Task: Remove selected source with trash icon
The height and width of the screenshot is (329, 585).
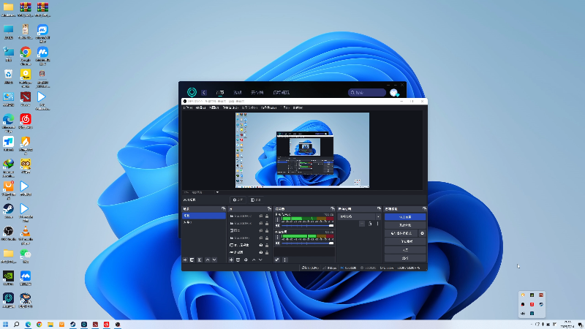Action: (238, 260)
